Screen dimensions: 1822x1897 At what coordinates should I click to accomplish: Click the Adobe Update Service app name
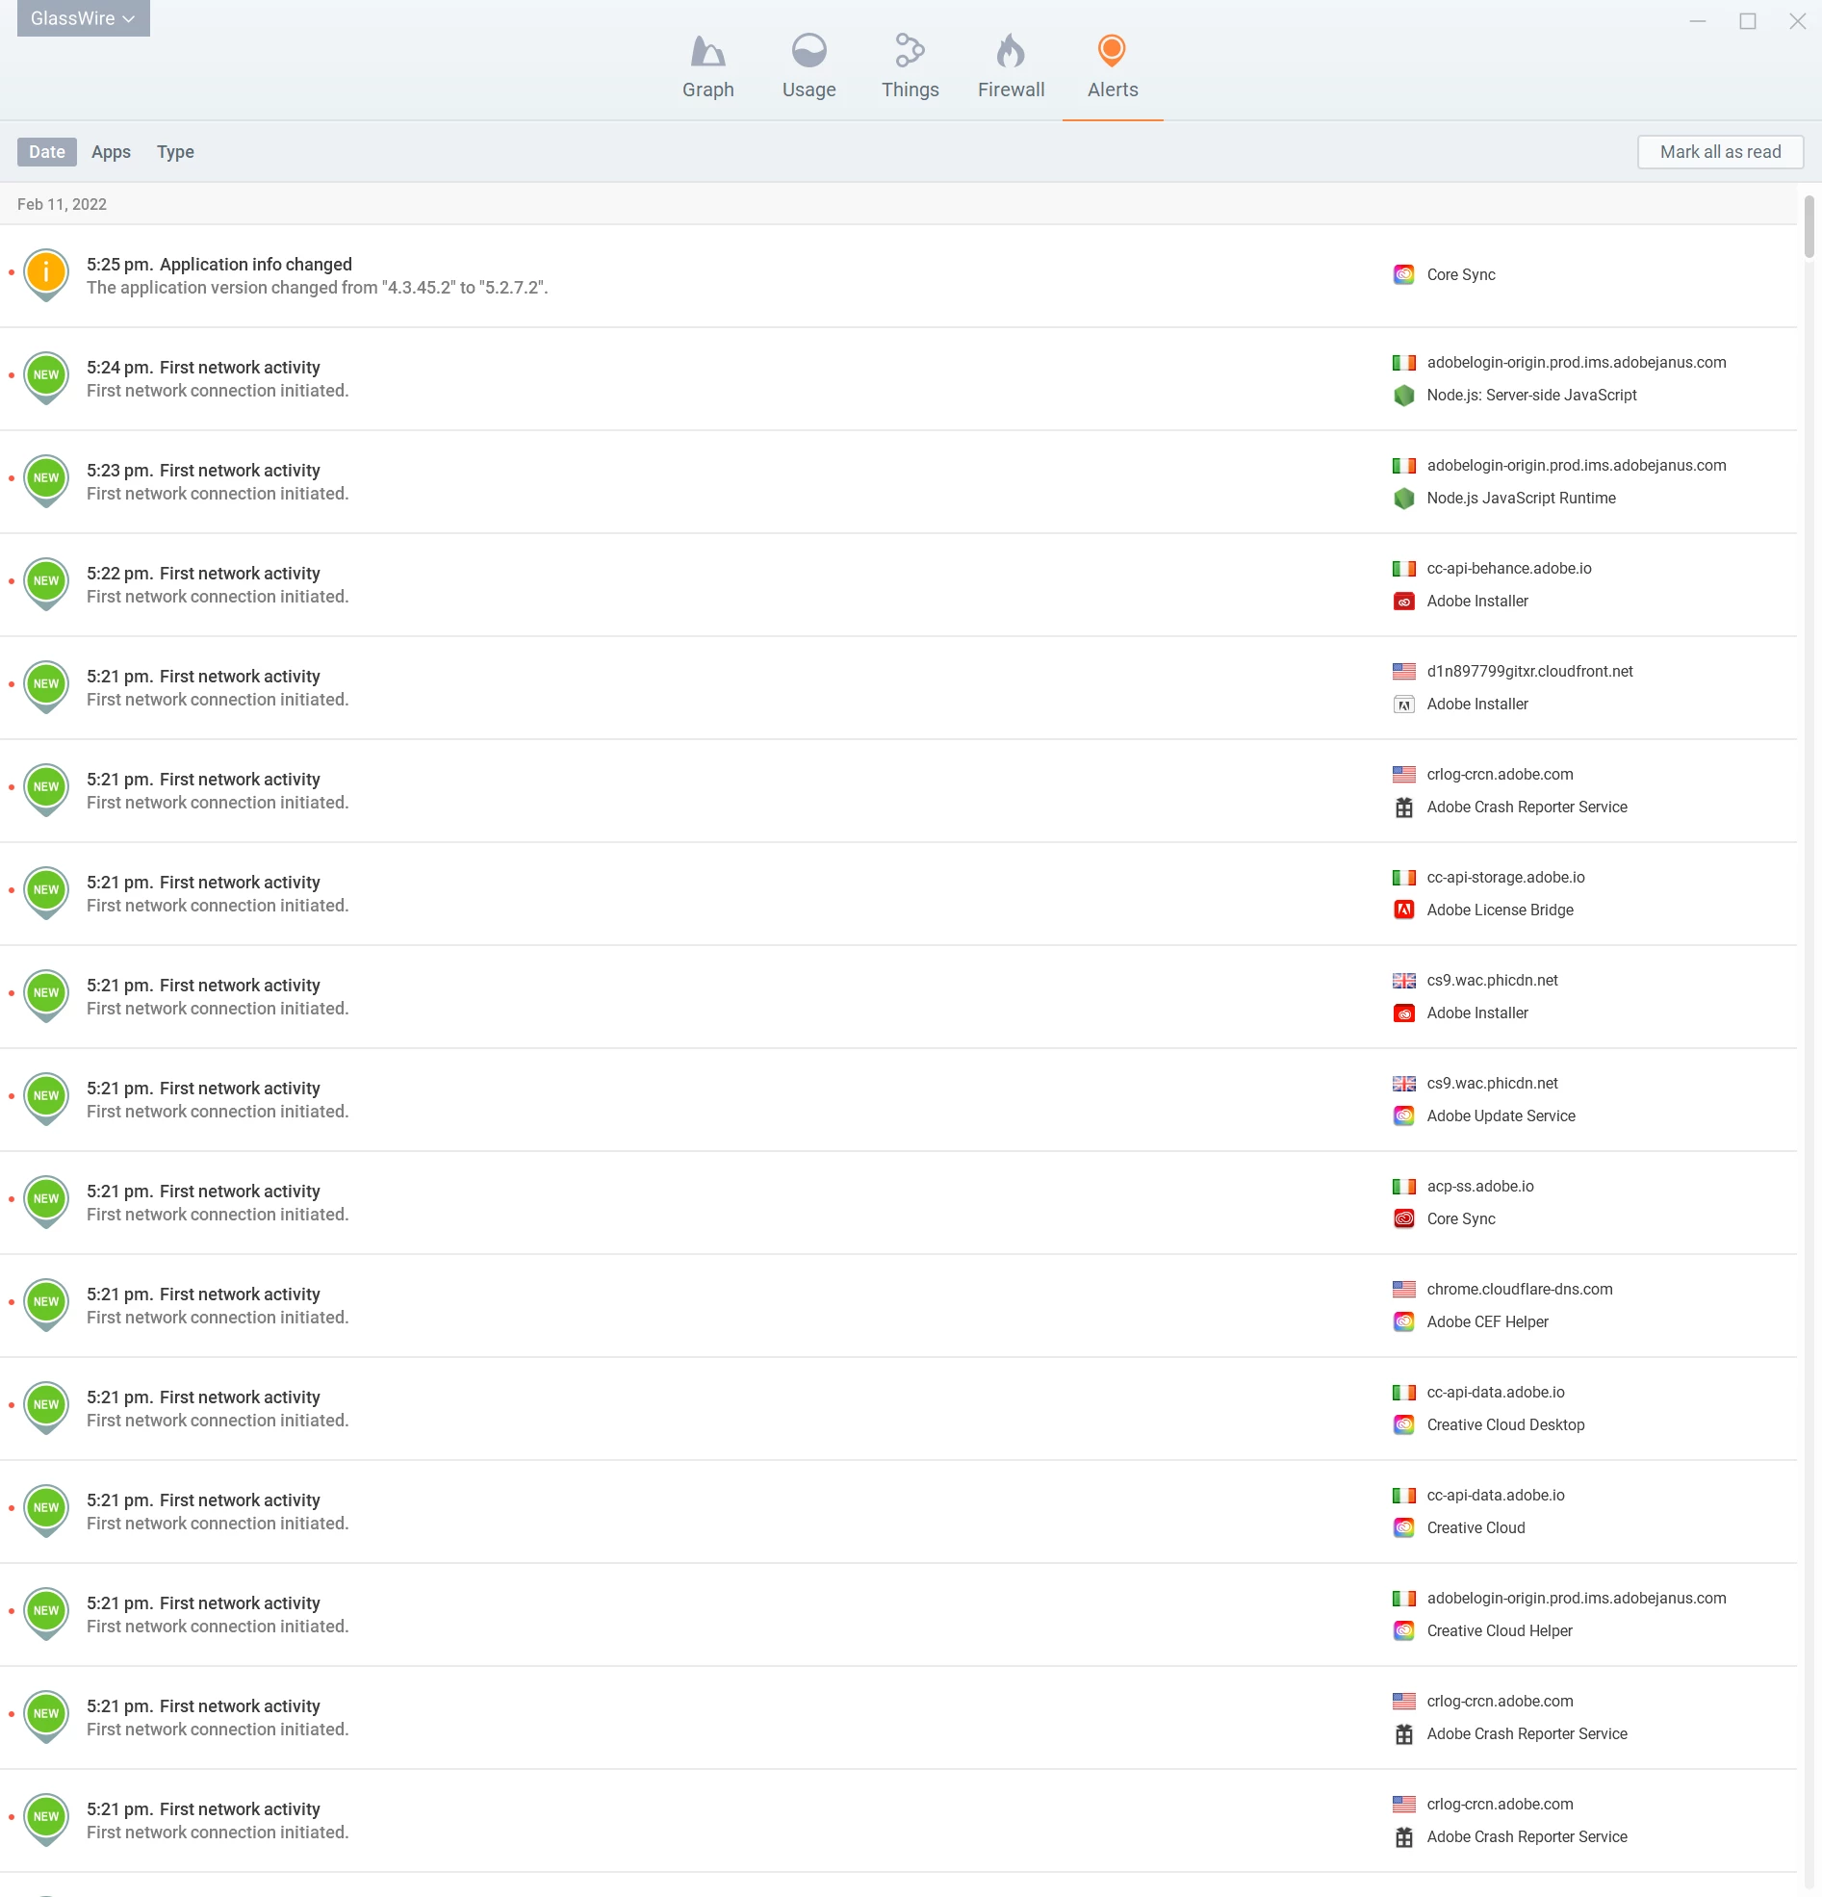1501,1115
